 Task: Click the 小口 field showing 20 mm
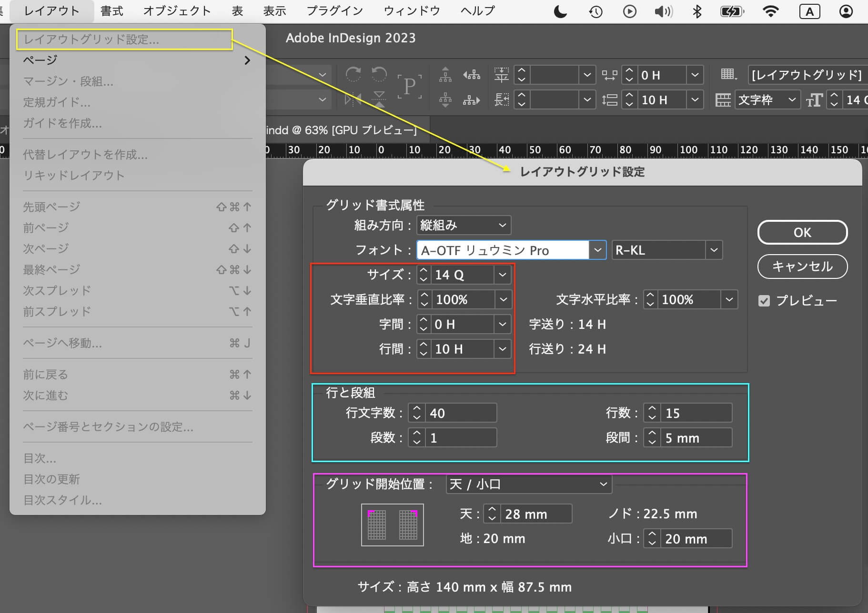696,539
